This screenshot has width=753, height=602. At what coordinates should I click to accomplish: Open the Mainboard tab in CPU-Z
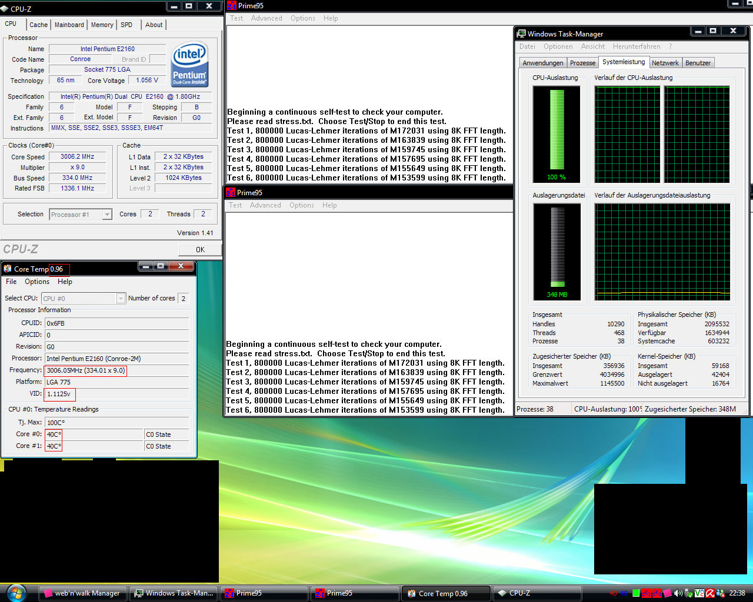(x=69, y=25)
